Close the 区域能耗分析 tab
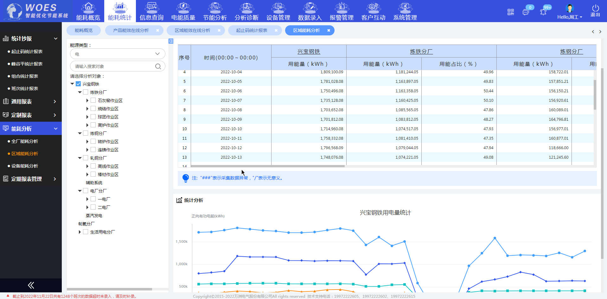 pyautogui.click(x=329, y=30)
